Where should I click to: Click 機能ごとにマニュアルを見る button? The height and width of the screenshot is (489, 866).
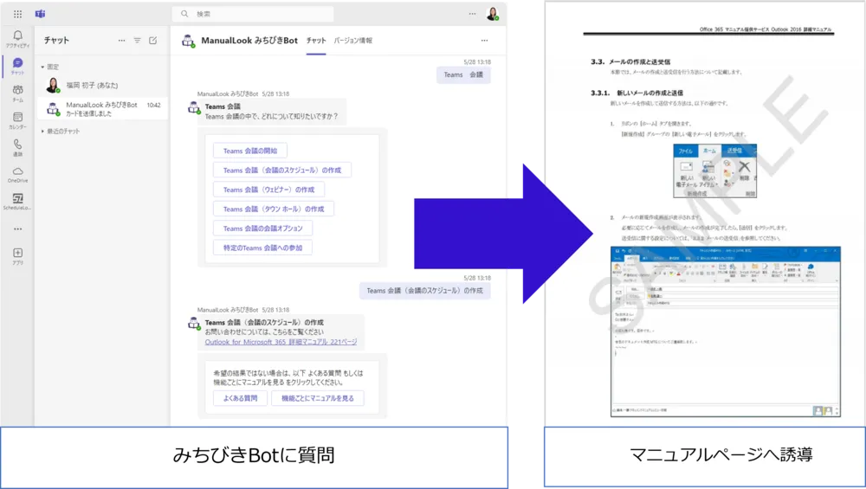[318, 398]
